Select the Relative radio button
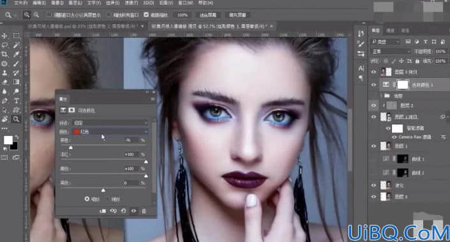The width and height of the screenshot is (450, 242). pos(87,199)
